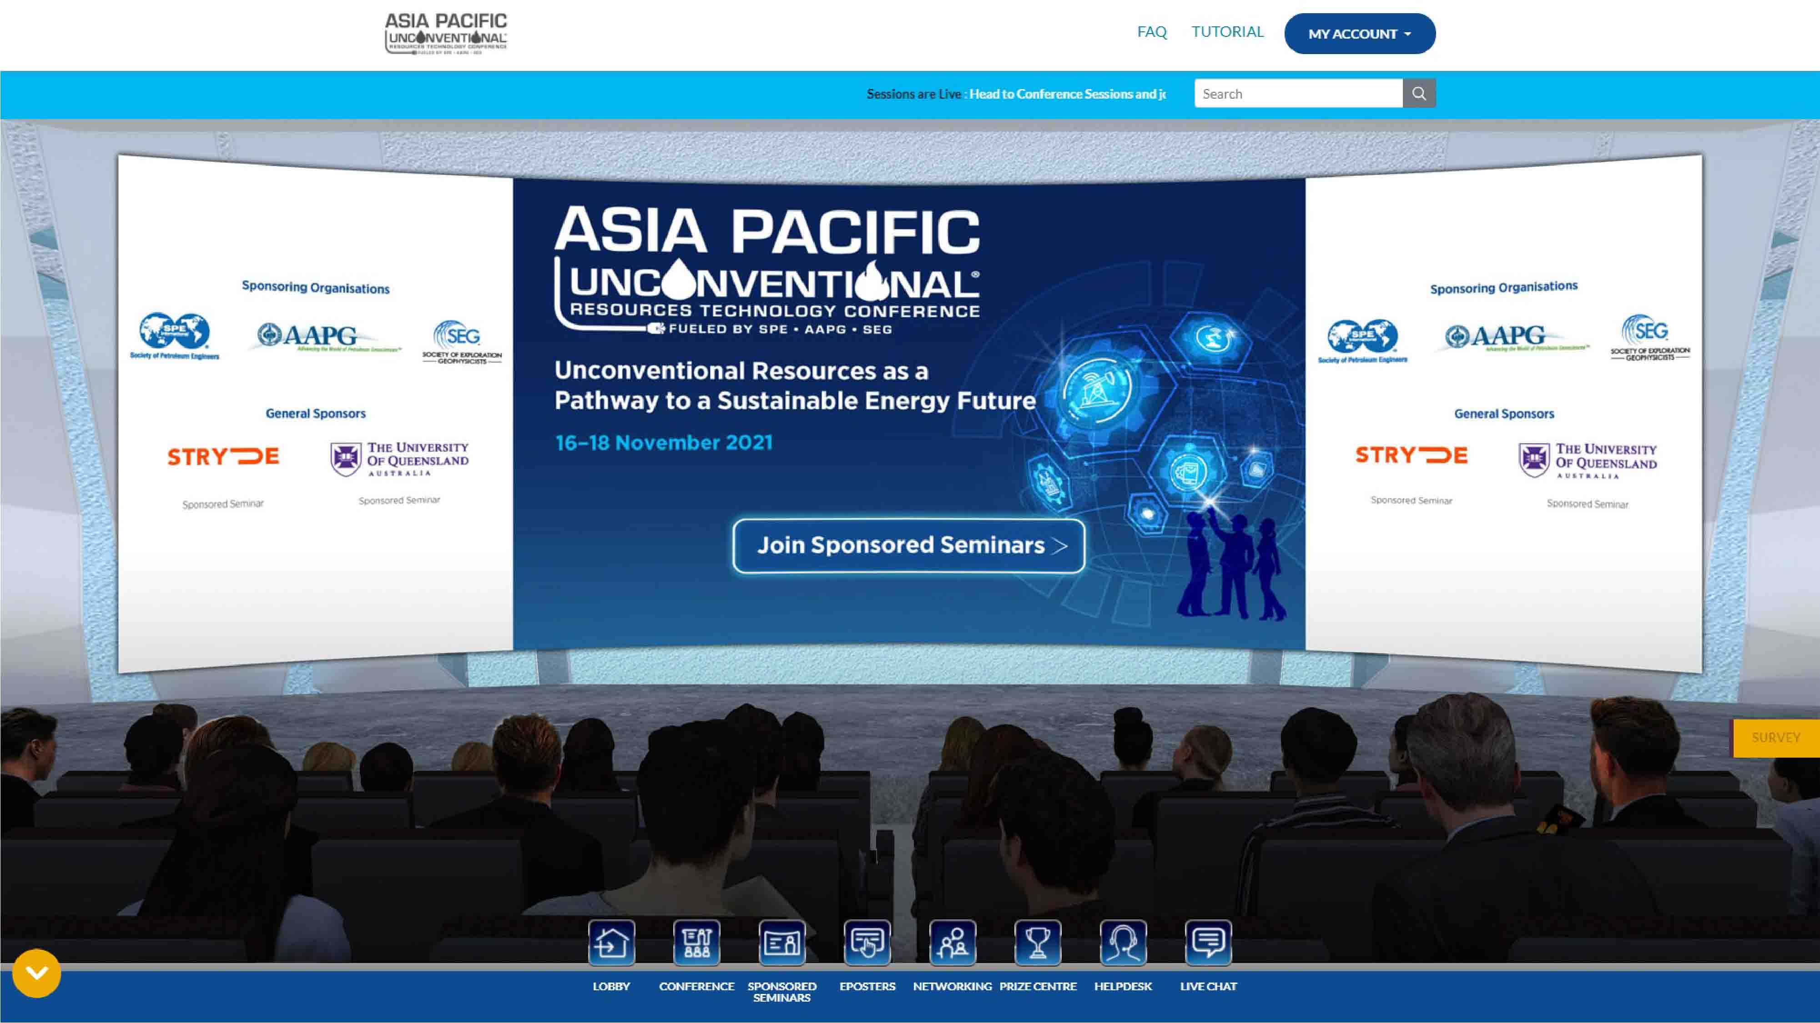Image resolution: width=1820 pixels, height=1023 pixels.
Task: Click the Asia Pacific Unconventional header logo
Action: tap(446, 33)
